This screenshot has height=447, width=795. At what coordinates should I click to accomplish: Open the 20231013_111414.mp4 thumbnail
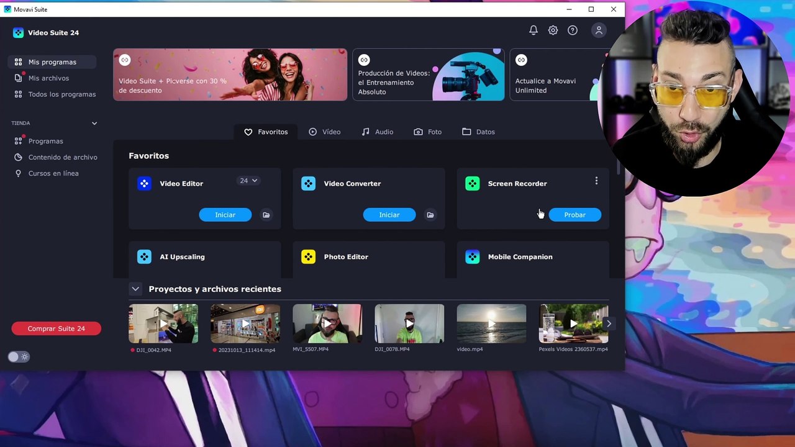[x=245, y=323]
